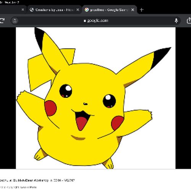Click the date in the system menu bar
Image resolution: width=191 pixels, height=191 pixels.
(11, 2)
